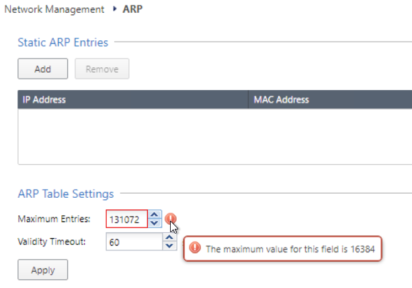Increase Validity Timeout with the up arrow

(169, 238)
